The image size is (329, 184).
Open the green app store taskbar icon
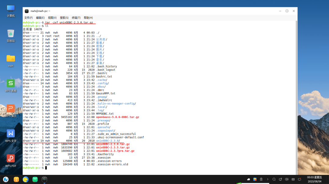point(35,179)
